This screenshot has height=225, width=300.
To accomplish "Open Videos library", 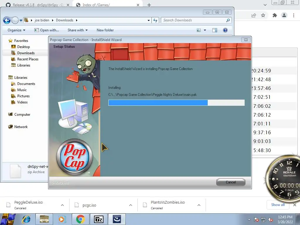I will (x=22, y=102).
